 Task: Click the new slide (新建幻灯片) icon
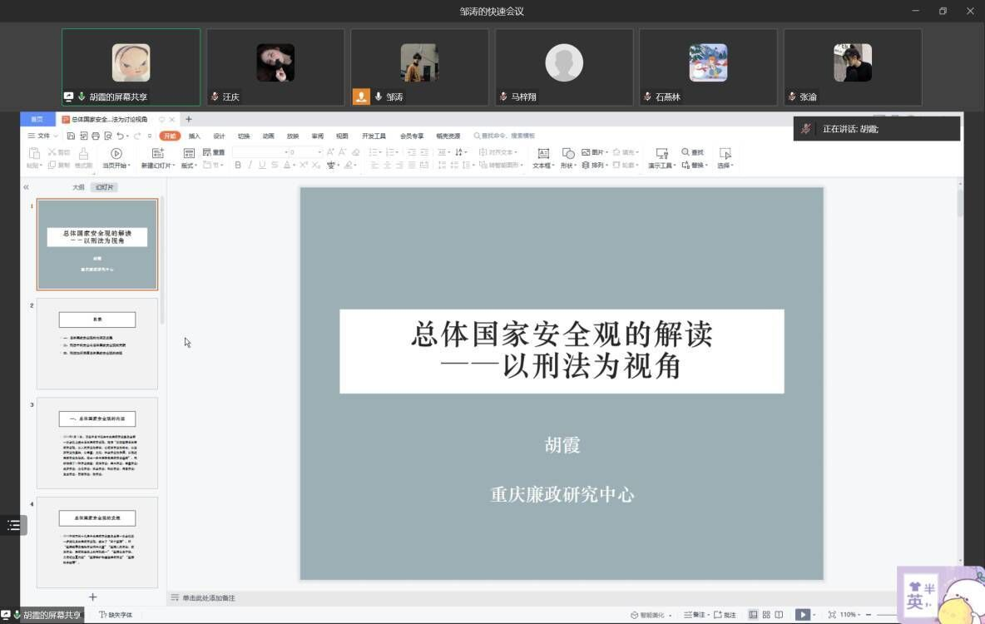click(157, 153)
